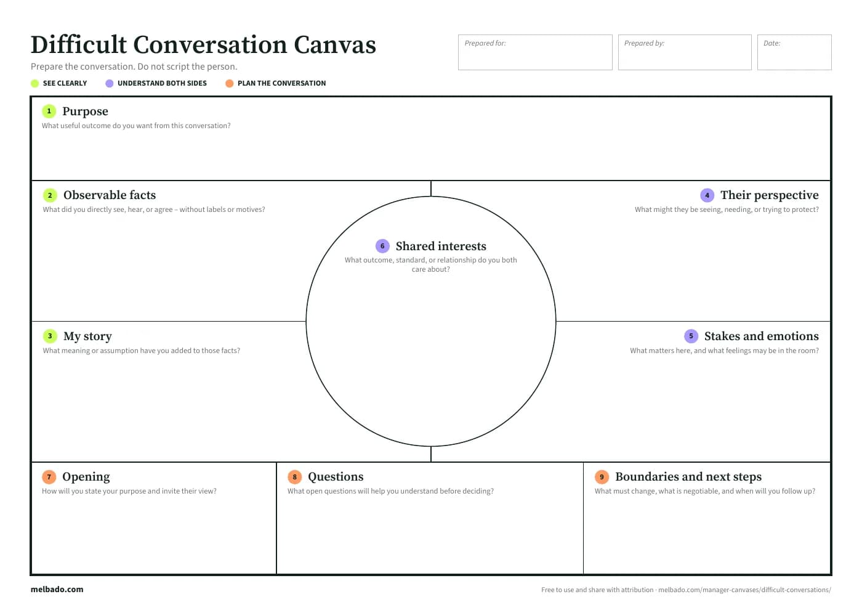Click 'Prepare the conversation. Do not script' subtitle

click(134, 67)
